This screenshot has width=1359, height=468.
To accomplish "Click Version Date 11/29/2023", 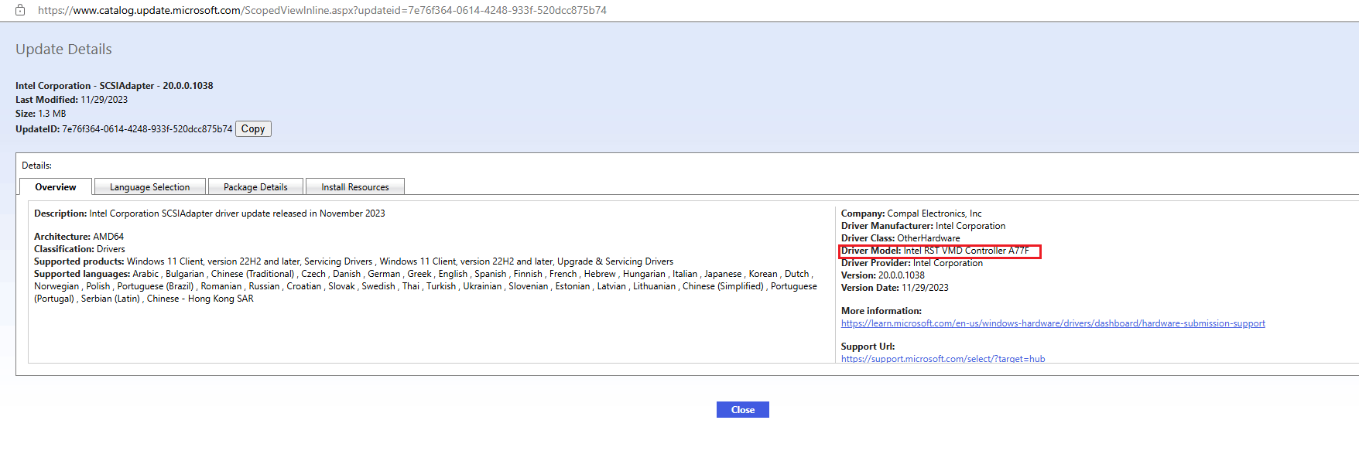I will pyautogui.click(x=895, y=288).
